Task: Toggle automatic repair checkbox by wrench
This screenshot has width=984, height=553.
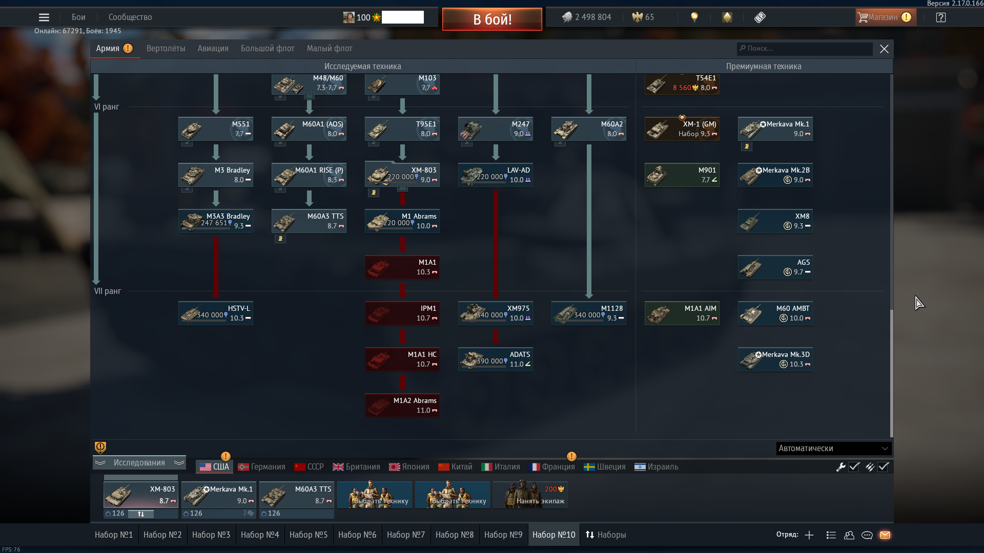Action: click(x=854, y=467)
